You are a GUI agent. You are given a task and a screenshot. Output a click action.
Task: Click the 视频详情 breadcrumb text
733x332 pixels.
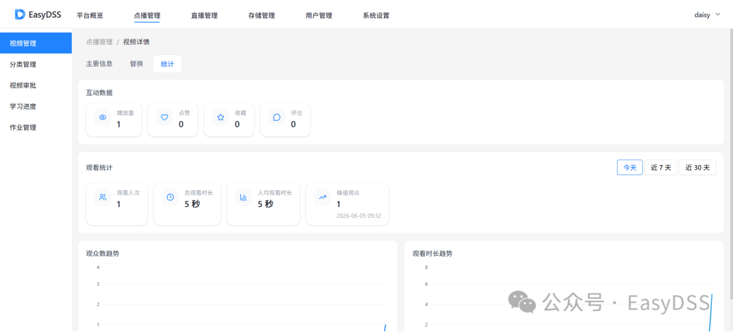tap(136, 42)
